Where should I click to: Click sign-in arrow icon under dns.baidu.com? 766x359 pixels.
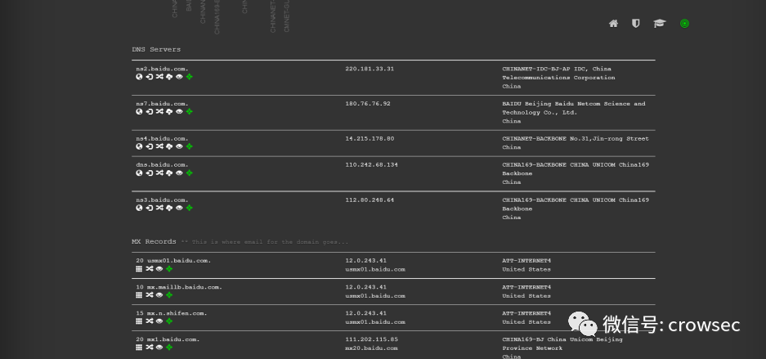coord(149,173)
